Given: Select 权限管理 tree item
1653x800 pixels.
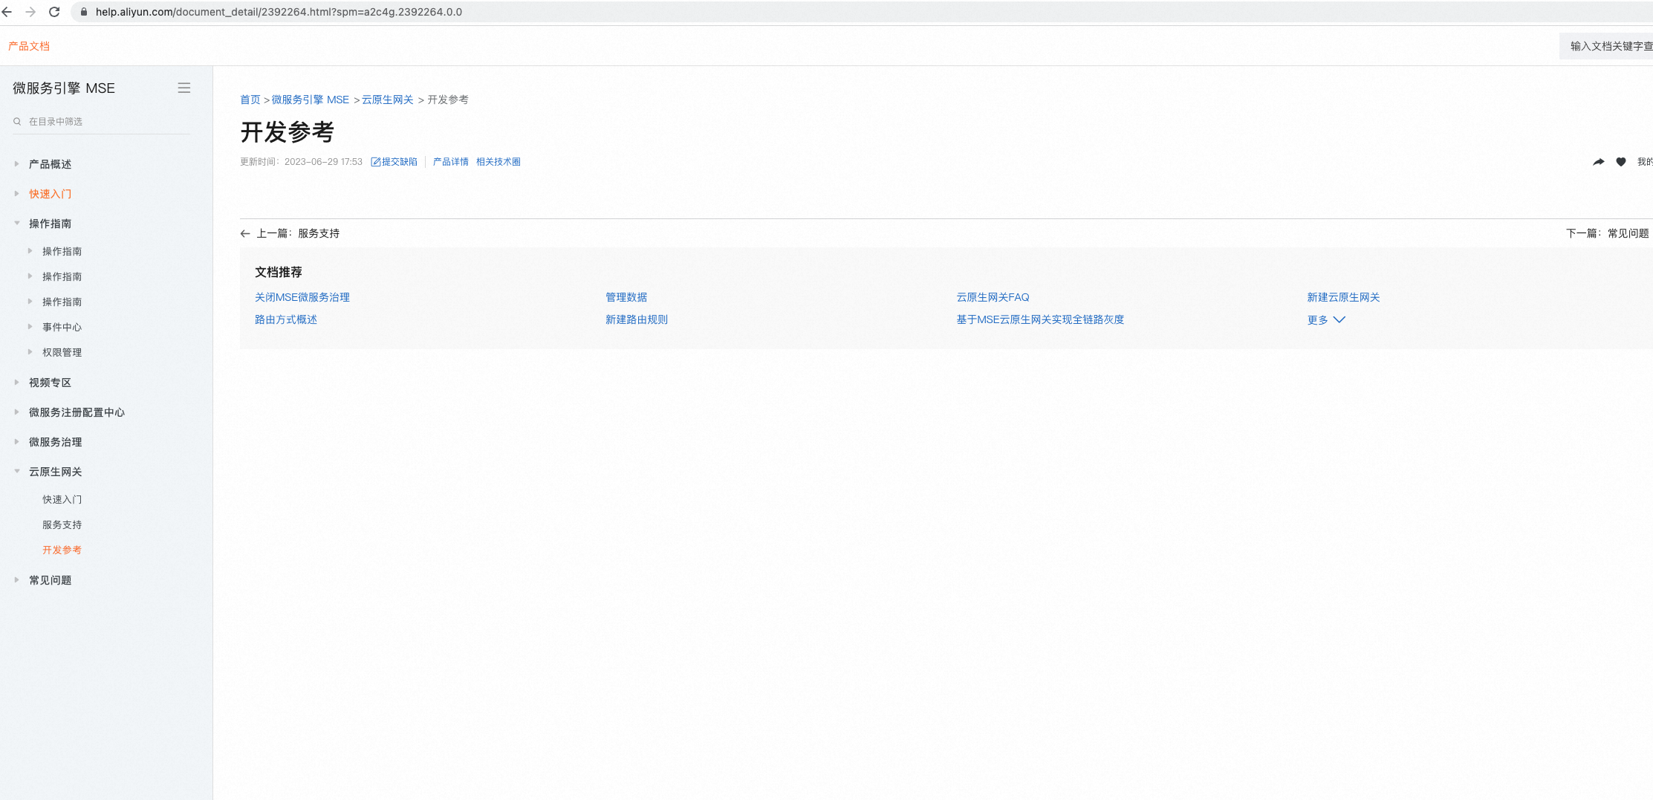Looking at the screenshot, I should 62,352.
